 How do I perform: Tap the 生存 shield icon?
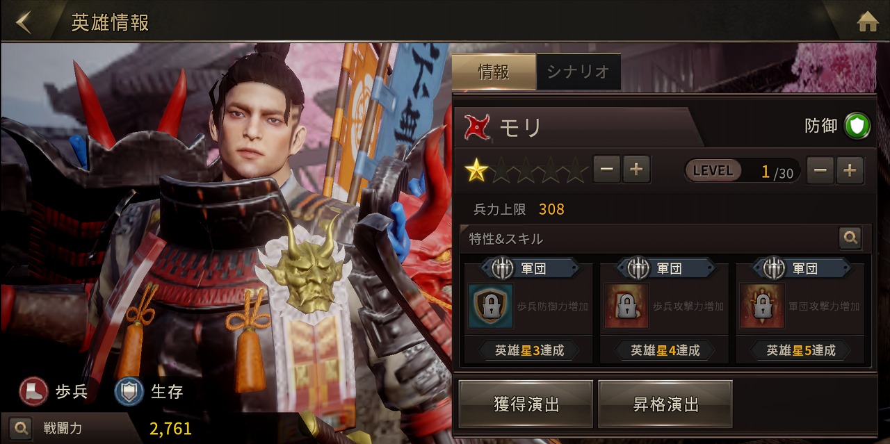pos(129,391)
